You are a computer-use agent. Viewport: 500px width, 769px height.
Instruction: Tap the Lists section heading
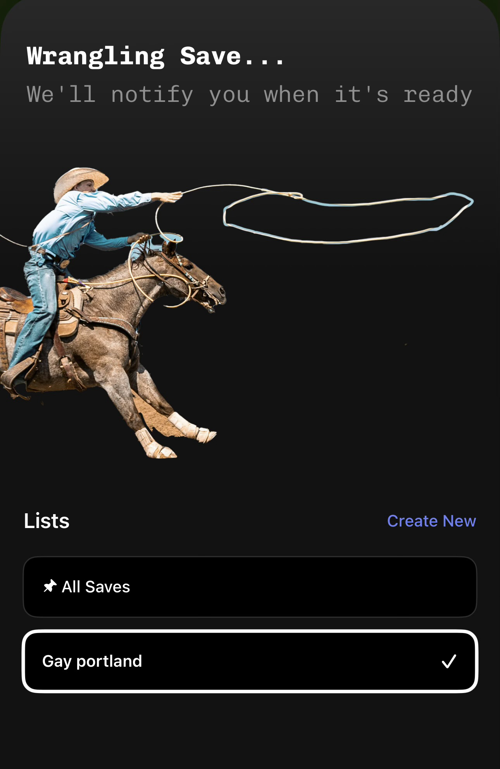pyautogui.click(x=47, y=521)
